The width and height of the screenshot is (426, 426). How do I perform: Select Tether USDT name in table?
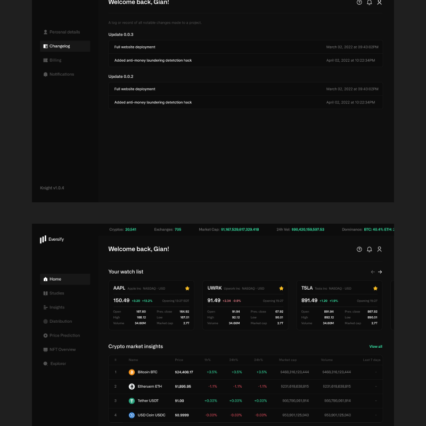(148, 401)
